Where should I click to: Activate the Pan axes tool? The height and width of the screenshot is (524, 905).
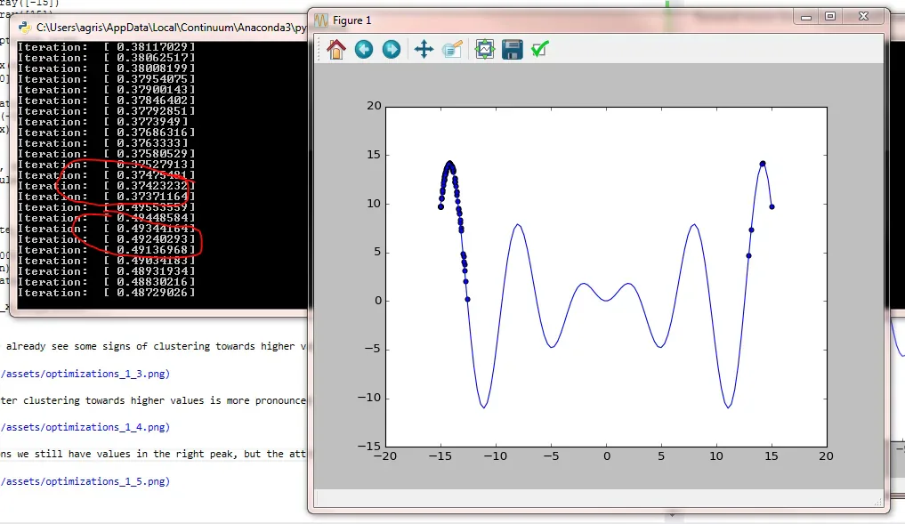tap(424, 49)
